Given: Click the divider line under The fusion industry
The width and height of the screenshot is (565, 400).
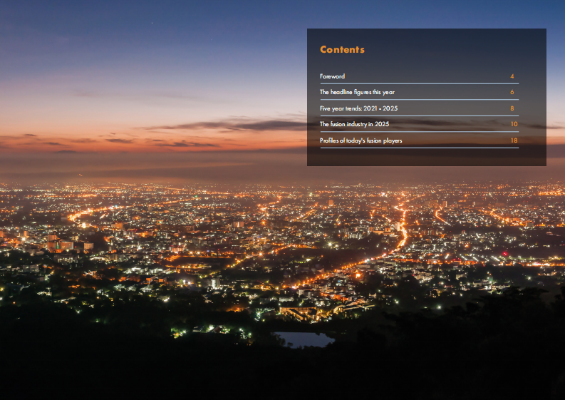Looking at the screenshot, I should (x=419, y=132).
